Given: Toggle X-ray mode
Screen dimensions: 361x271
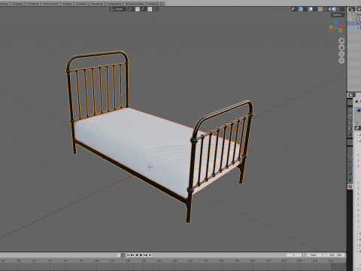Looking at the screenshot, I should (320, 9).
